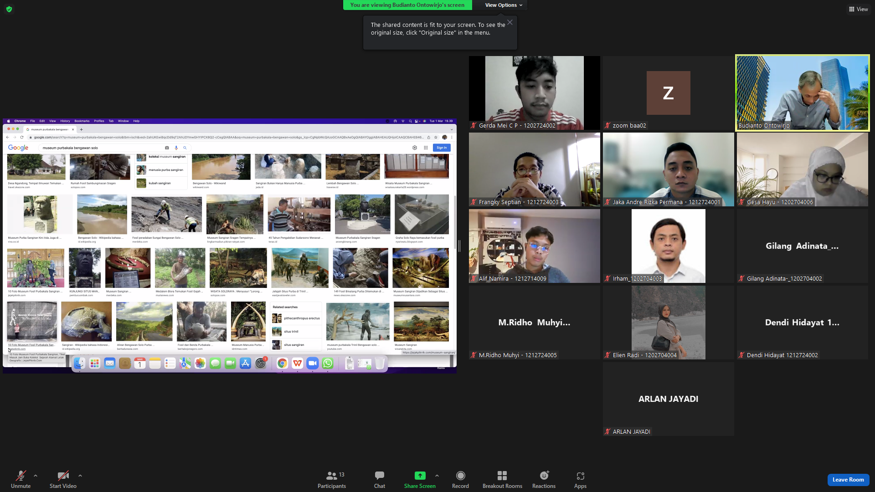Close the shared content size notification

click(510, 22)
